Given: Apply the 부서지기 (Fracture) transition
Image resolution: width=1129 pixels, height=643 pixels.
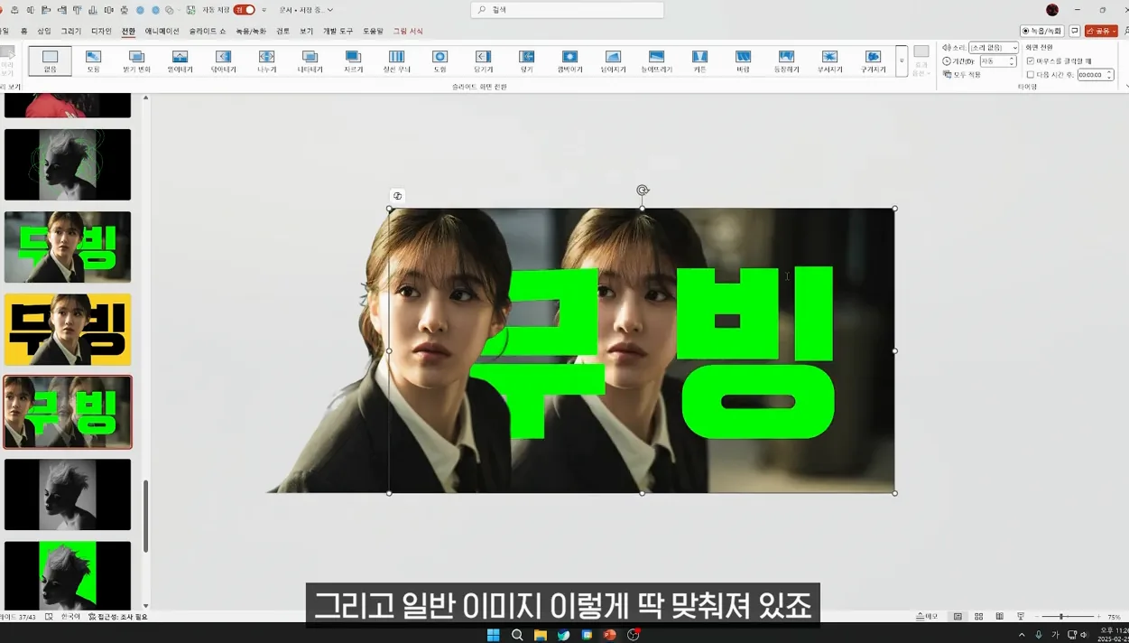Looking at the screenshot, I should tap(829, 61).
